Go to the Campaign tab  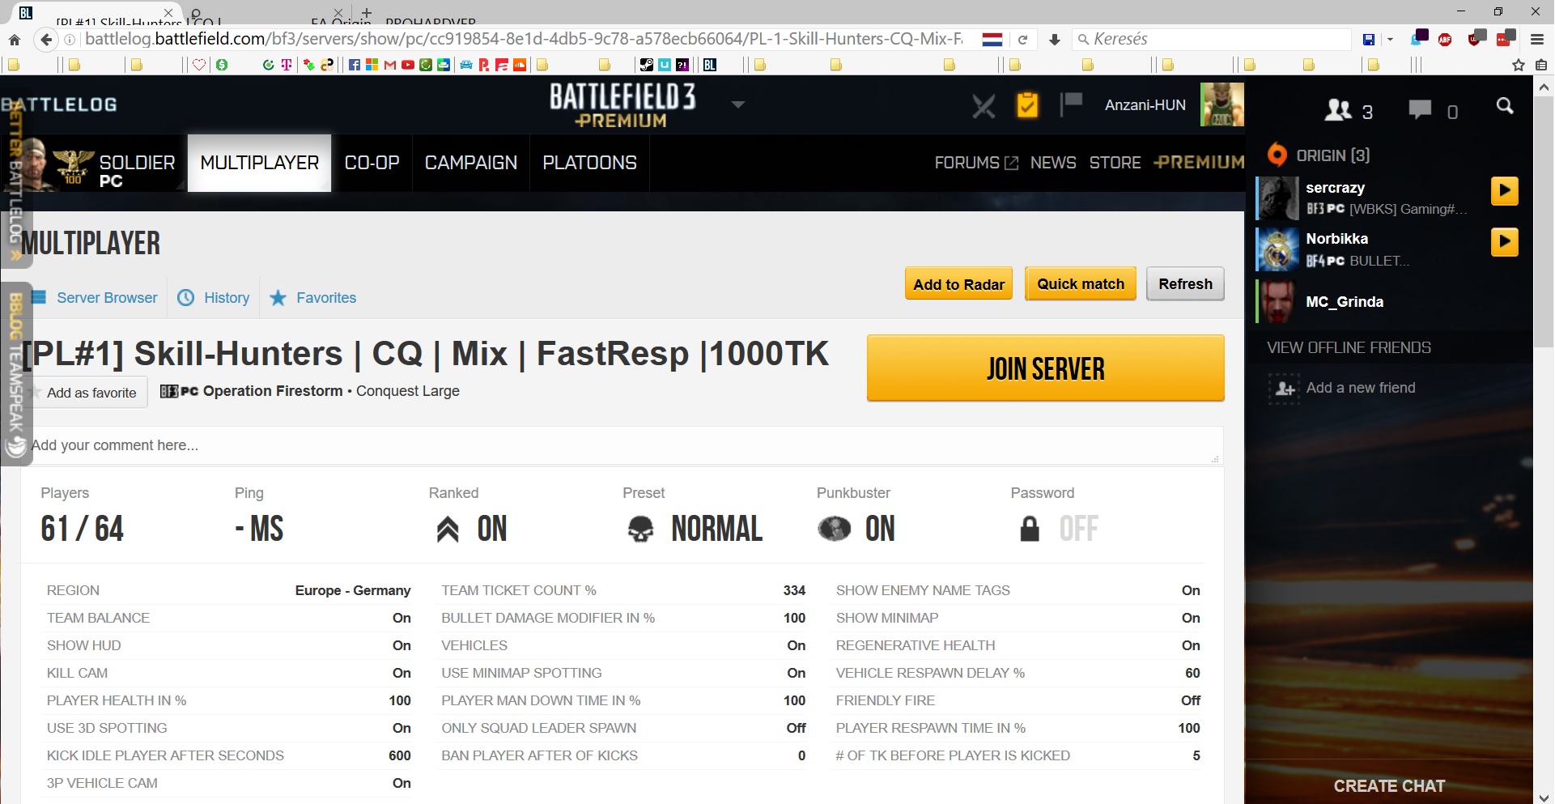click(471, 163)
